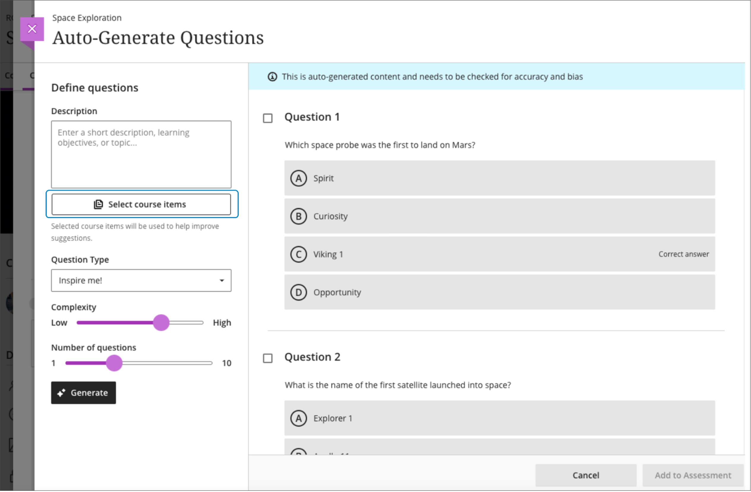Select answer C circle for Viking 1
The width and height of the screenshot is (751, 492).
[298, 254]
